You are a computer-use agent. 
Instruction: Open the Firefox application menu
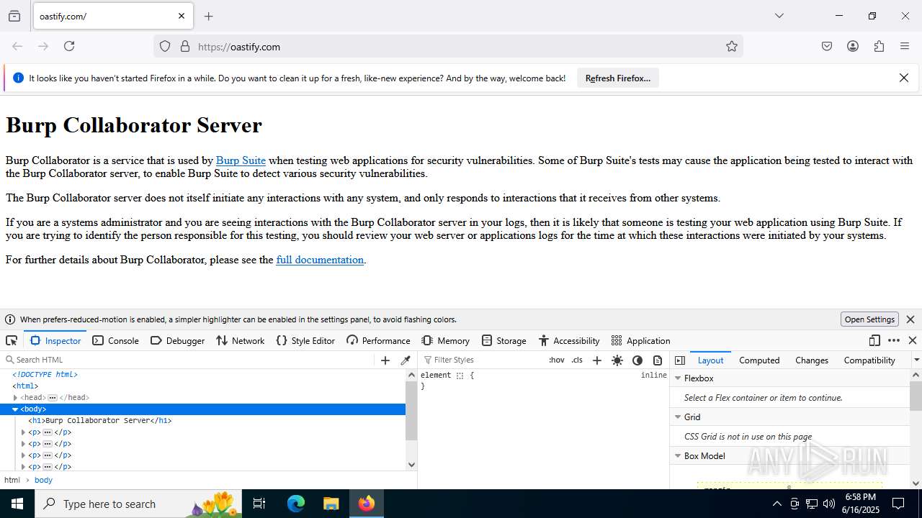(905, 47)
